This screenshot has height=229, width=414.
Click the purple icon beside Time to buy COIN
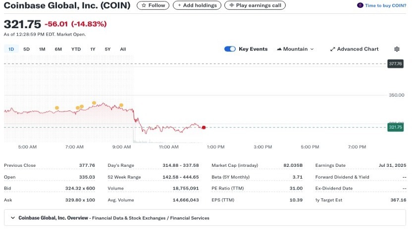[360, 5]
